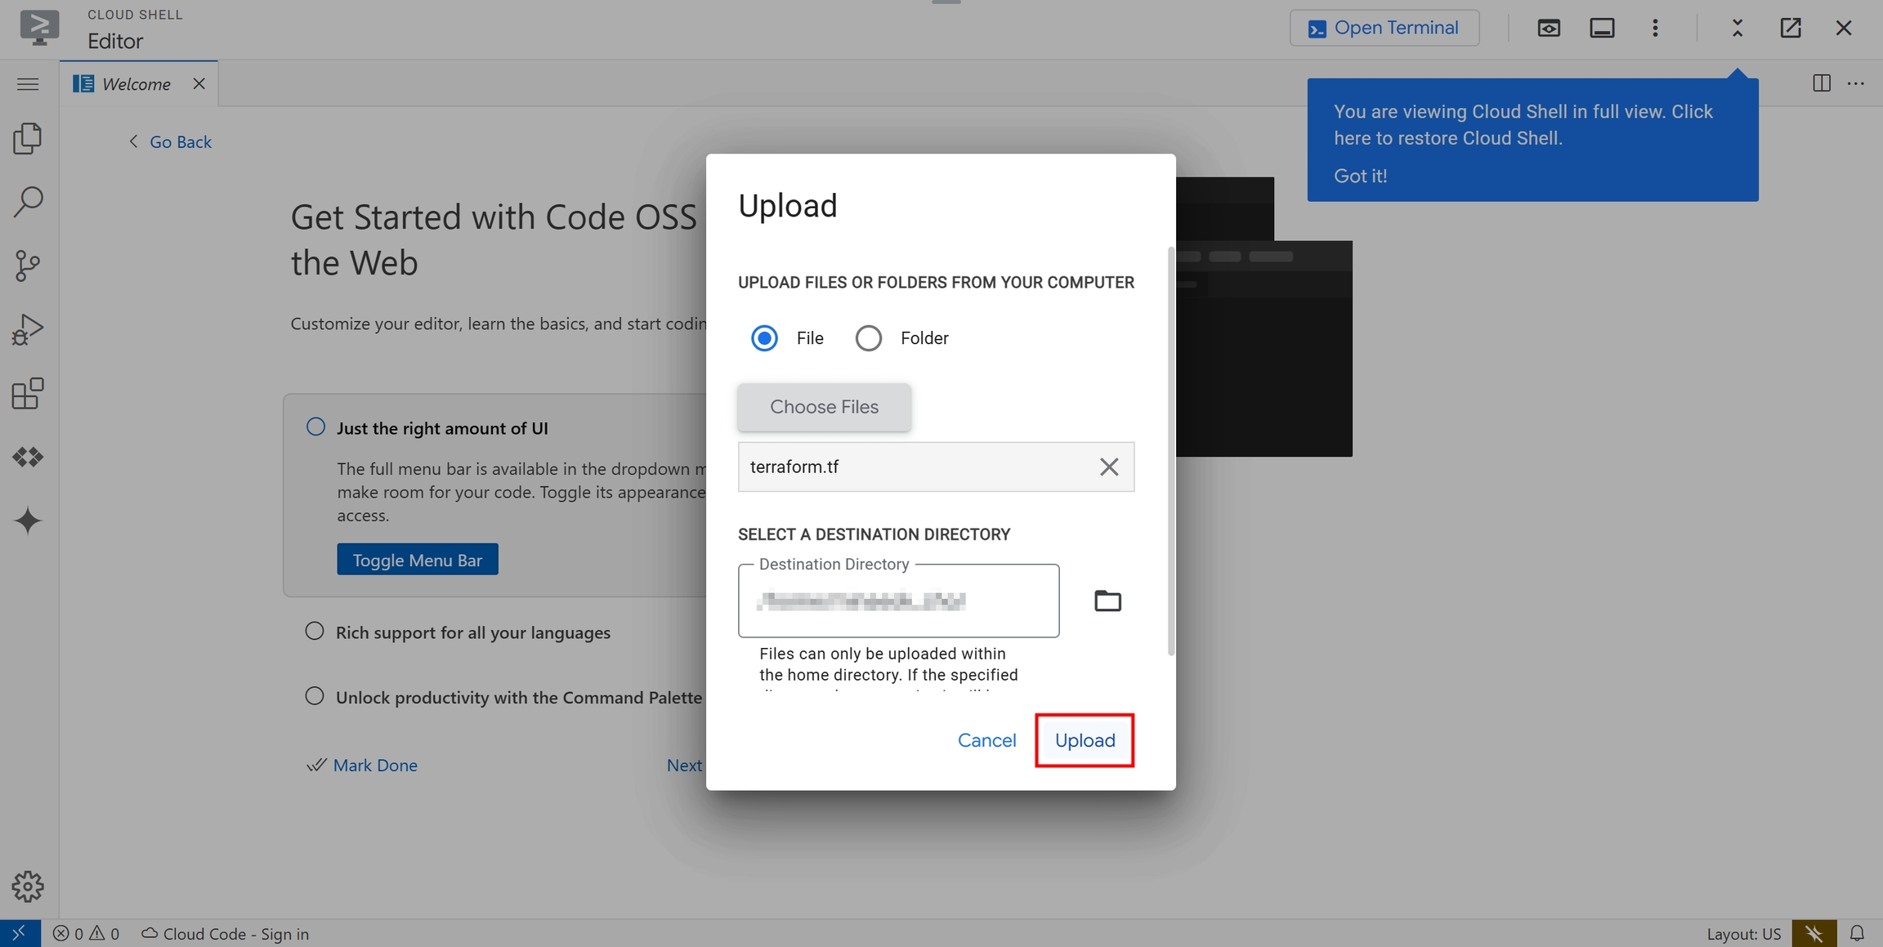Click the Choose Files button
The height and width of the screenshot is (947, 1883).
click(824, 407)
